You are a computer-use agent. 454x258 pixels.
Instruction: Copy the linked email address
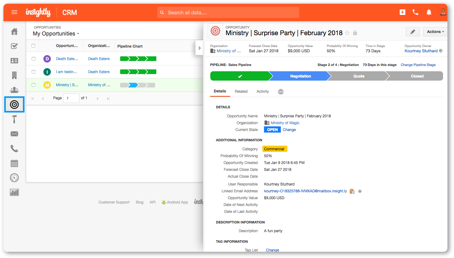pyautogui.click(x=352, y=191)
